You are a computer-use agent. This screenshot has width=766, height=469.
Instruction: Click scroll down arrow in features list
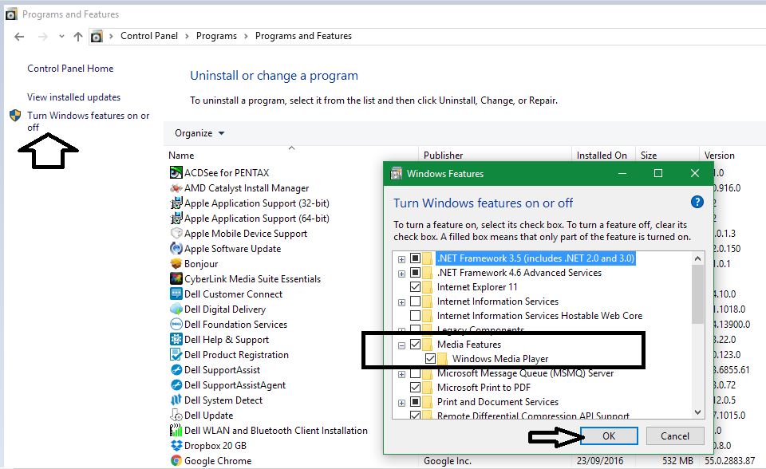[698, 412]
